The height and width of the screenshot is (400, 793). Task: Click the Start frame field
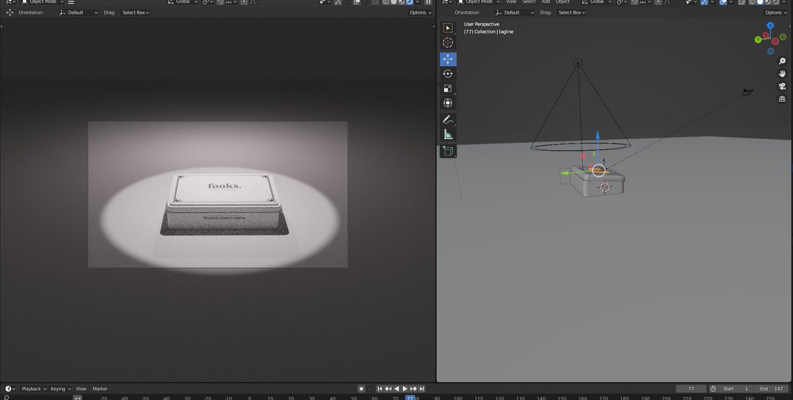(737, 389)
